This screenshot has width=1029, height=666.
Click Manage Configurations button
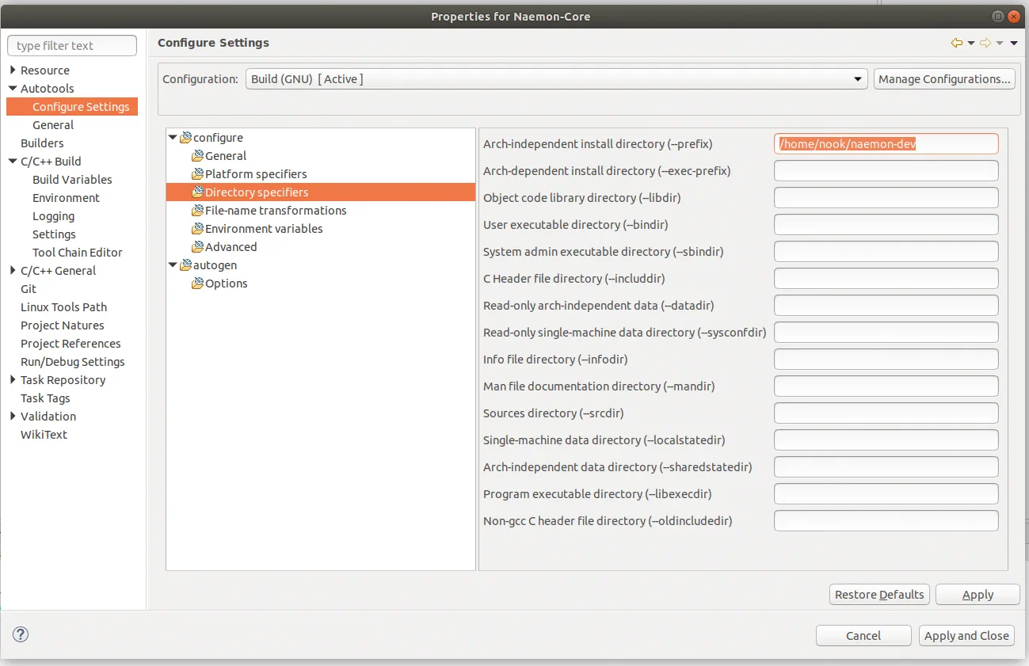(944, 79)
